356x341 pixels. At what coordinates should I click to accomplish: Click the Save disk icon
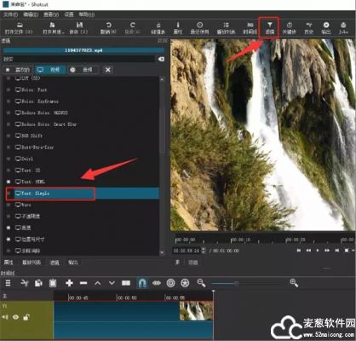coord(79,28)
